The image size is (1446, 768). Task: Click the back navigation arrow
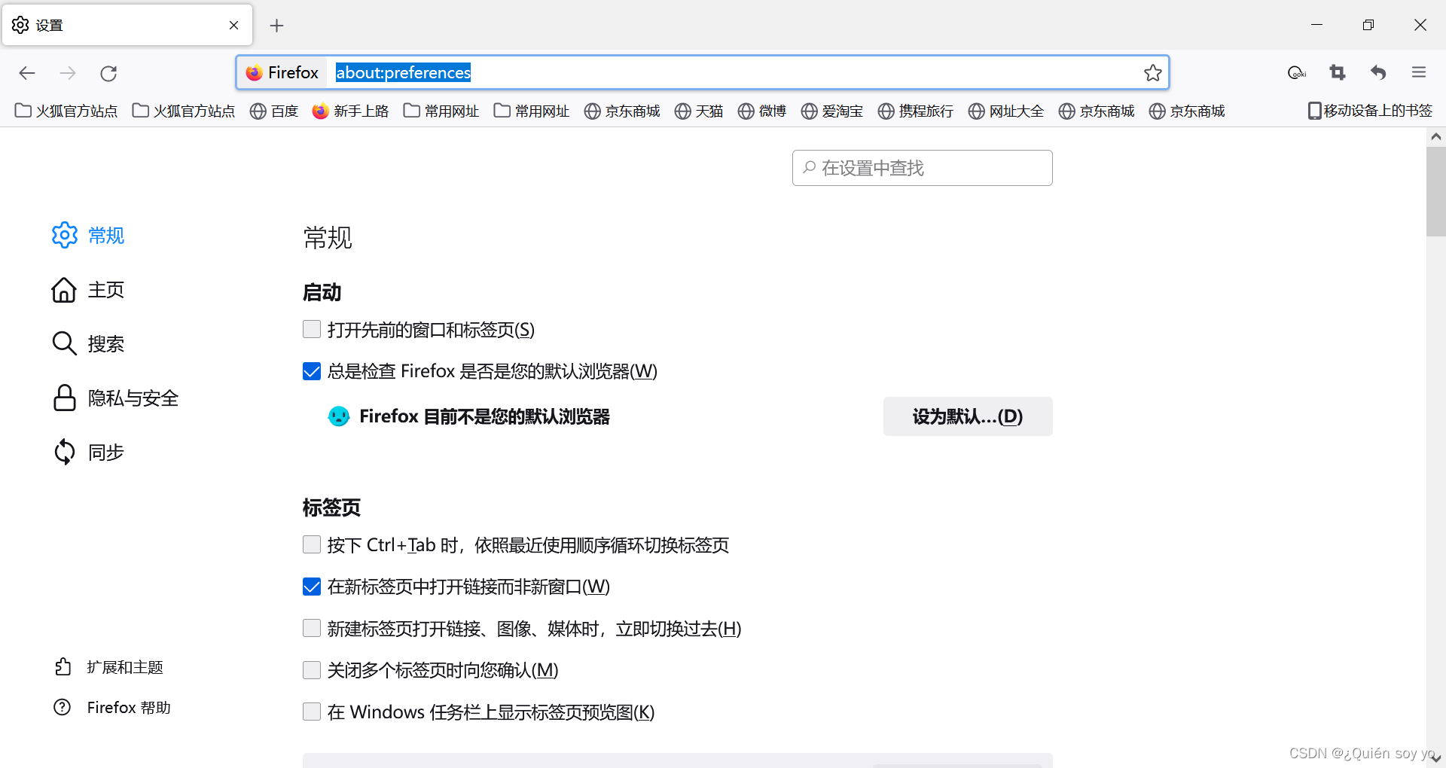tap(27, 73)
